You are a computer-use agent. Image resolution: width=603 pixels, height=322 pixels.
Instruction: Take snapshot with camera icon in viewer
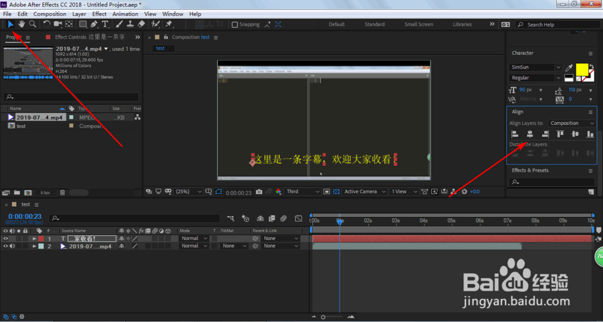259,192
